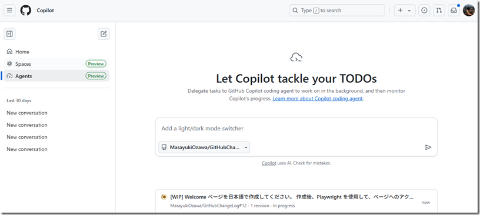Open the user avatar menu

[x=469, y=11]
